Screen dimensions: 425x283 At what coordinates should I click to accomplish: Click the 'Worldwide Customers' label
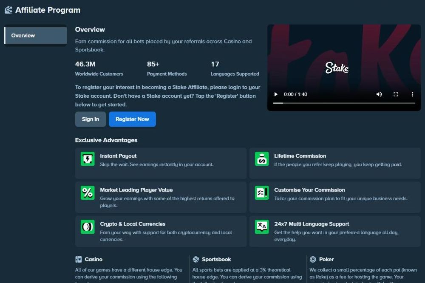tap(99, 74)
